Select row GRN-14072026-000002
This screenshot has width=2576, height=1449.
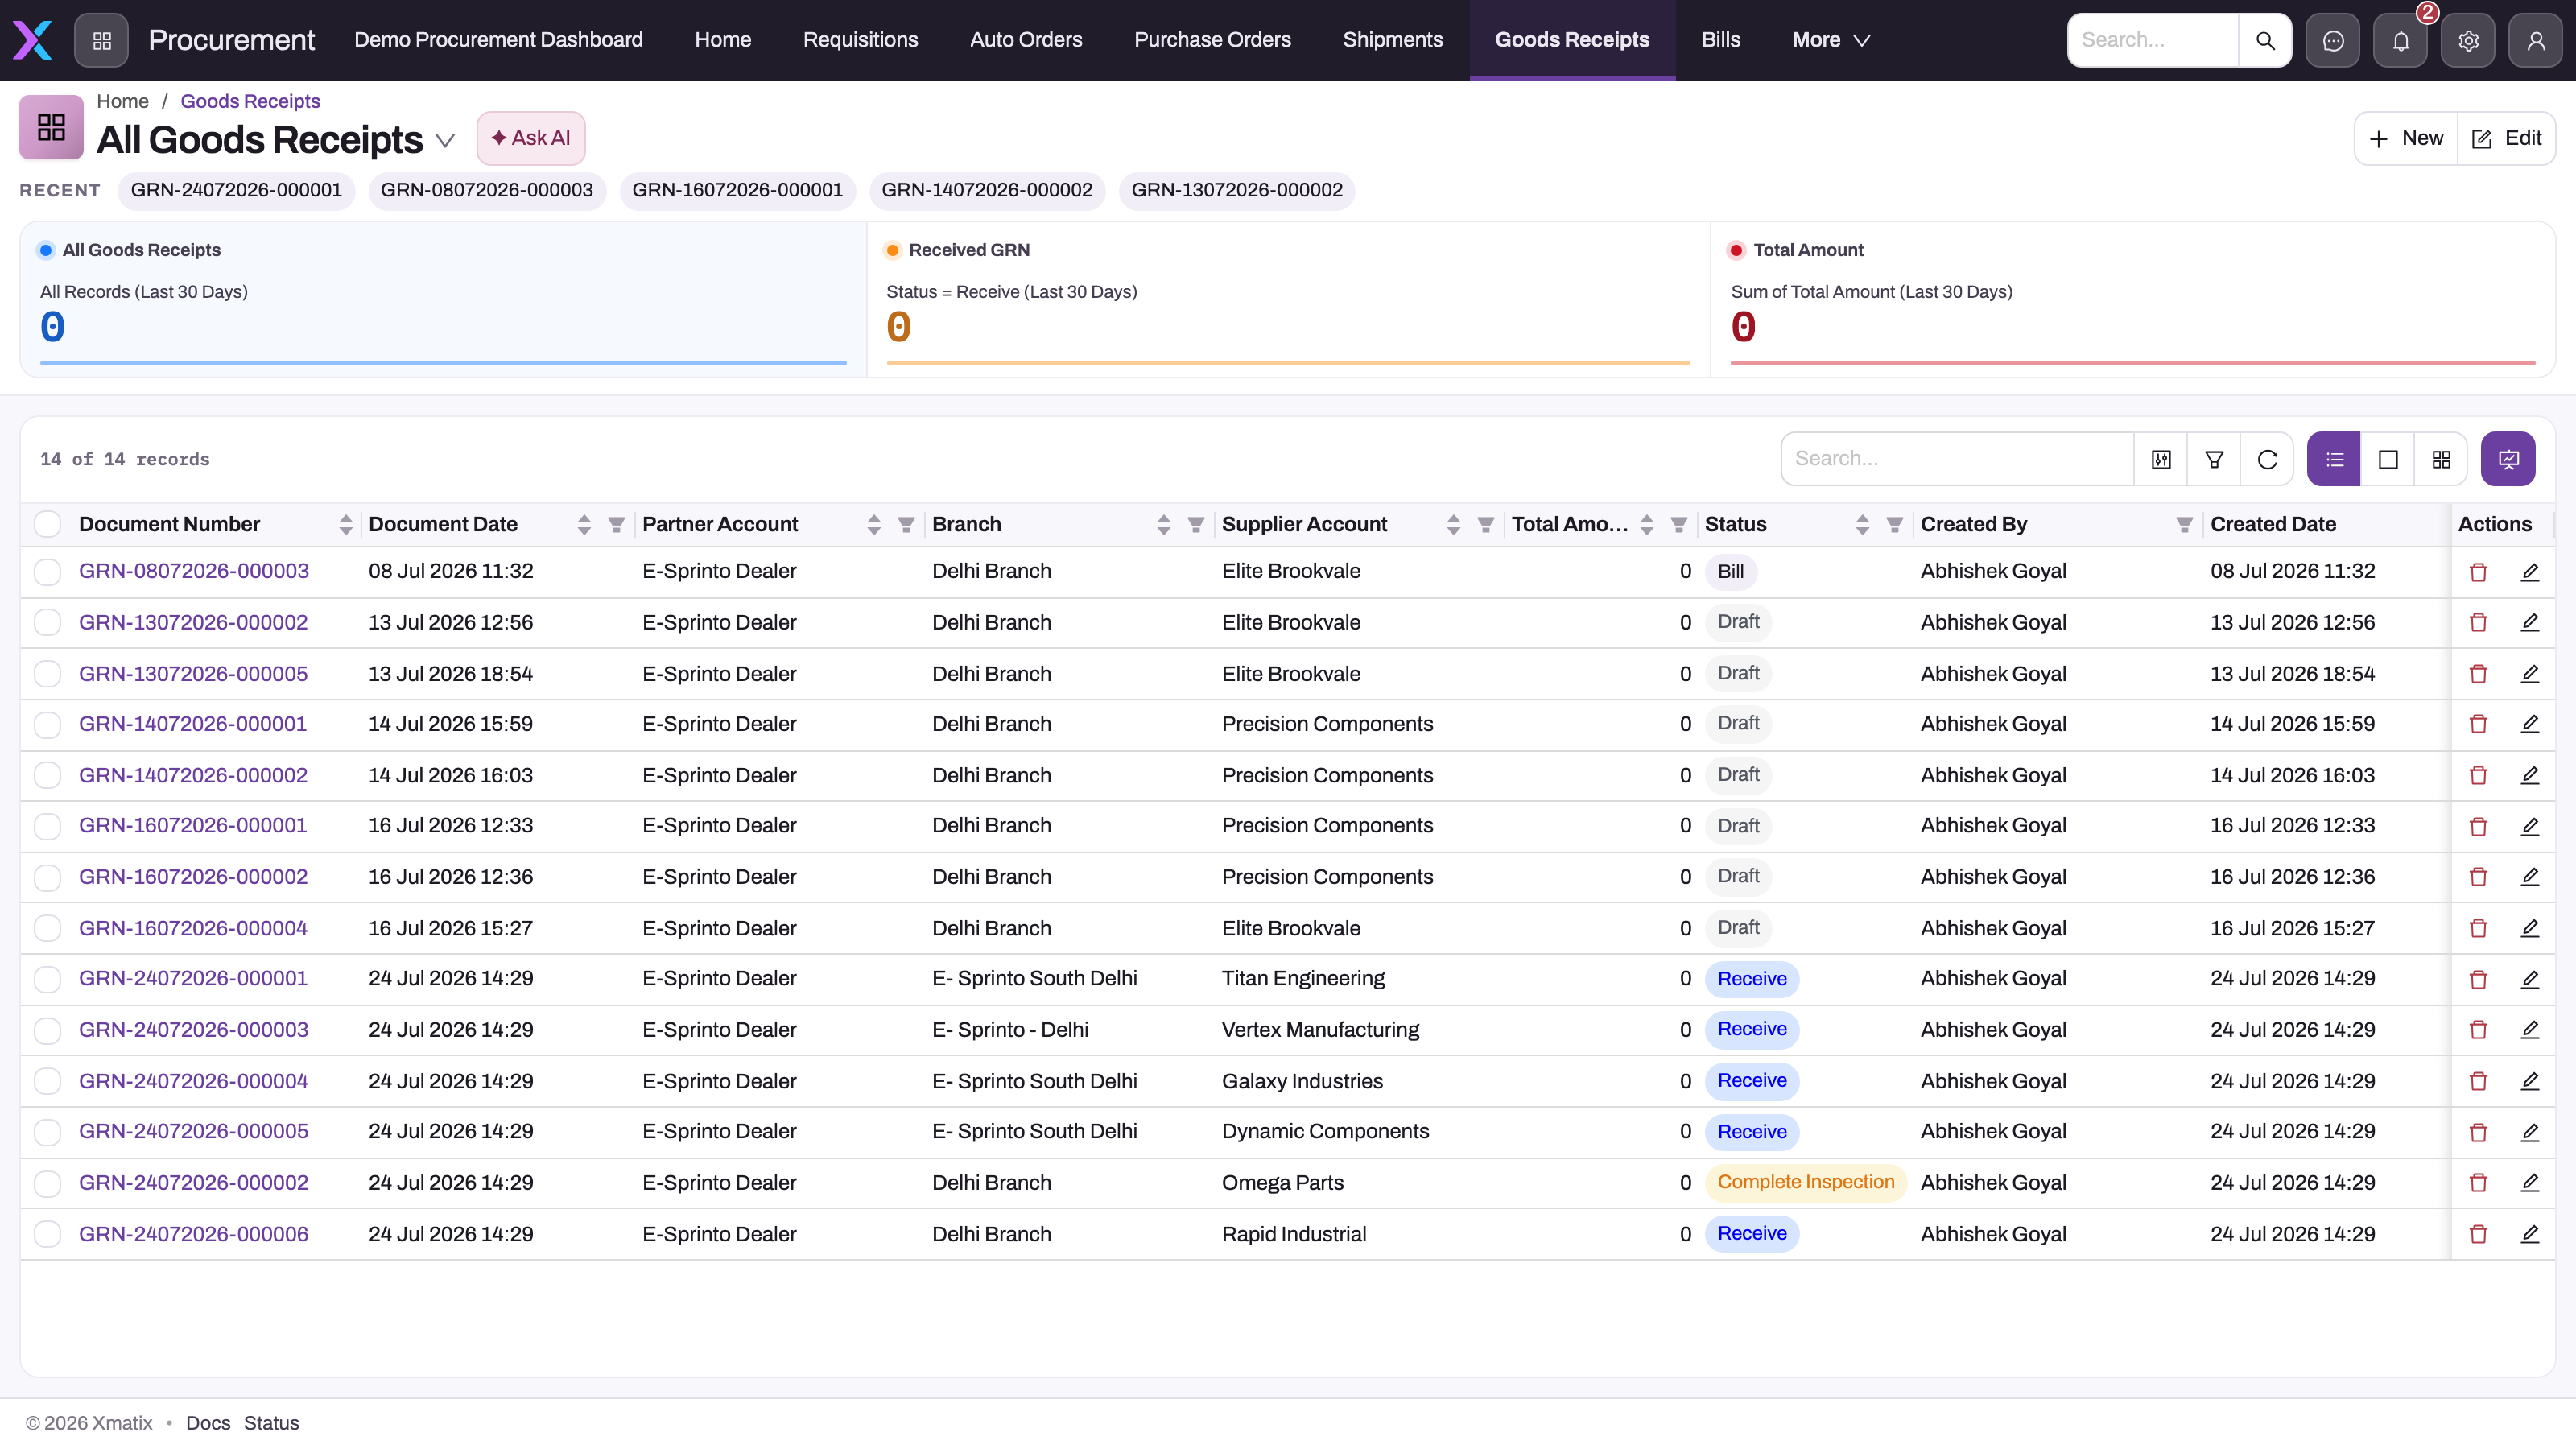click(47, 775)
